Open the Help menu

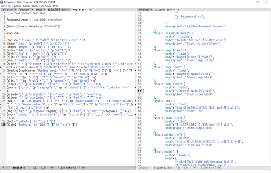point(55,6)
